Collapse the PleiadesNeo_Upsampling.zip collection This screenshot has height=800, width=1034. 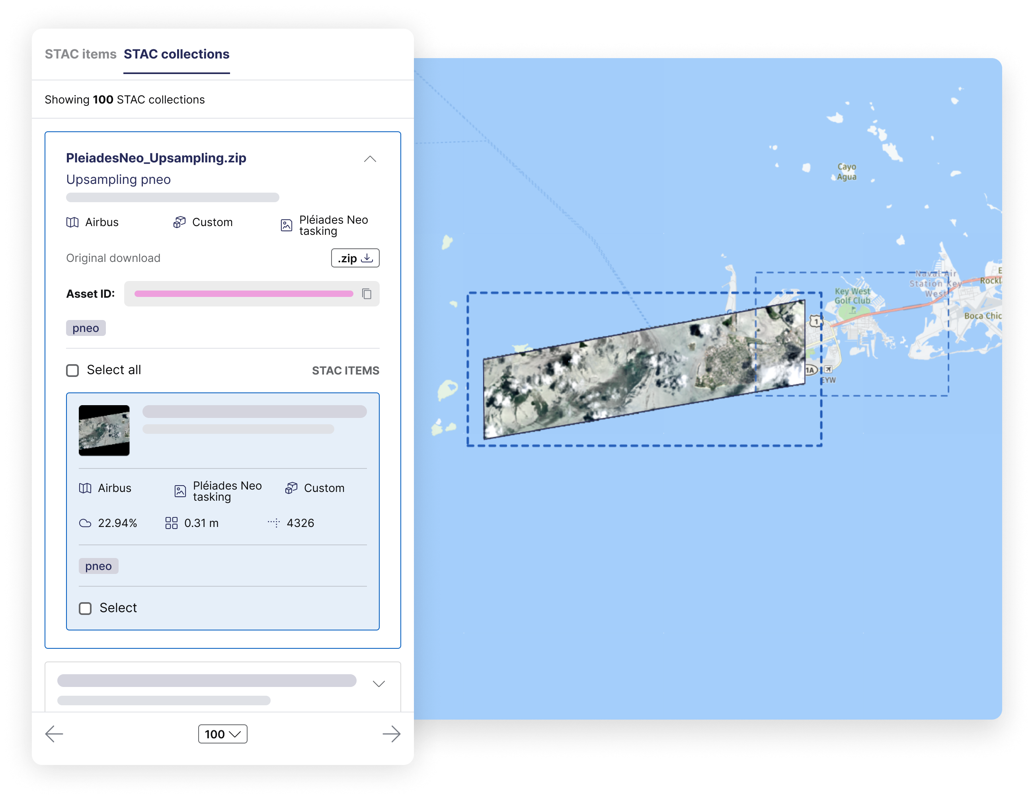(370, 159)
